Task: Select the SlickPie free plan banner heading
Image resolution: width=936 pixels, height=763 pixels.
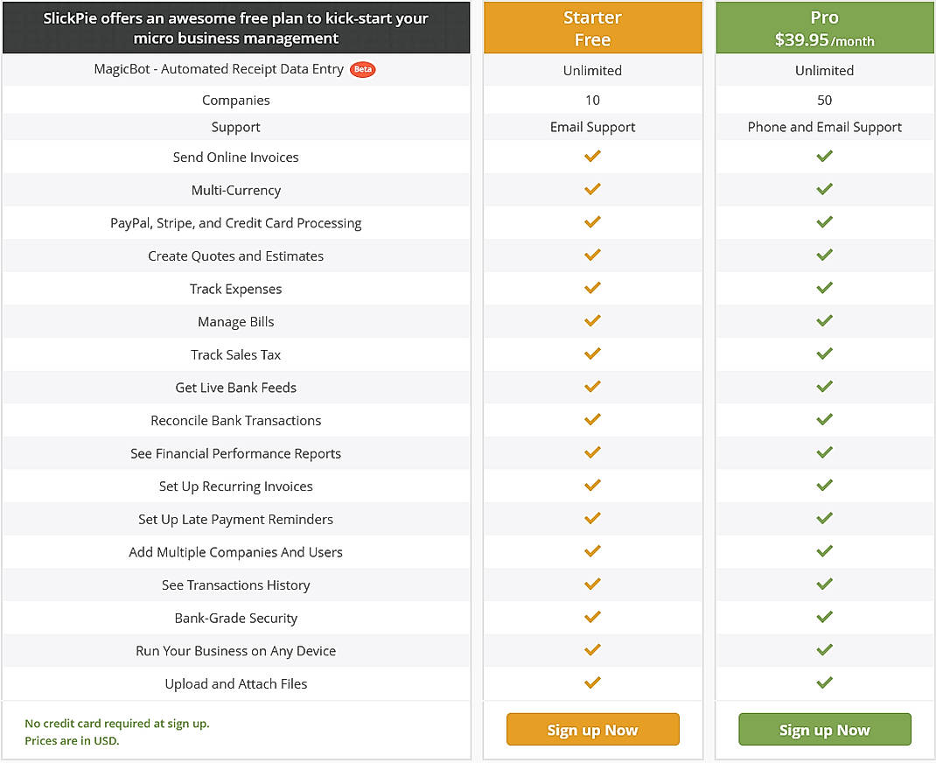Action: (x=236, y=27)
